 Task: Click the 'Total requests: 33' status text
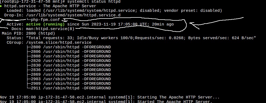pos(50,38)
